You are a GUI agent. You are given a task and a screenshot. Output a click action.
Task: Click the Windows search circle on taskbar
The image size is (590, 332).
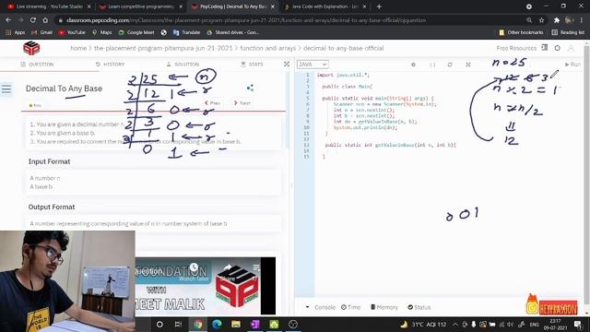(159, 324)
